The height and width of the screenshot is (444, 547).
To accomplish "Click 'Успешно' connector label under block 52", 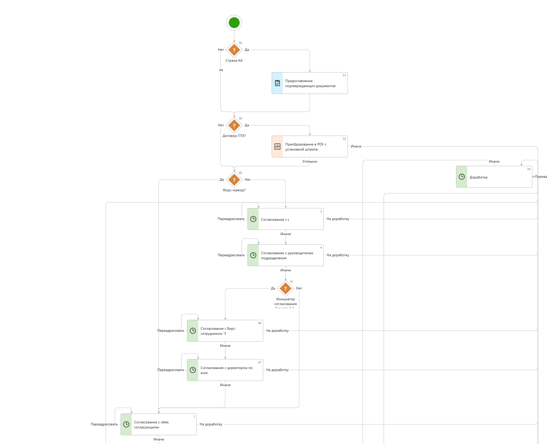I will [x=310, y=161].
